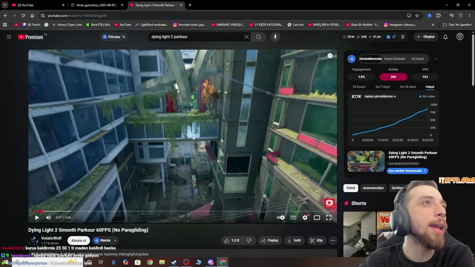The height and width of the screenshot is (267, 475).
Task: Open more actions three-dot menu
Action: (333, 240)
